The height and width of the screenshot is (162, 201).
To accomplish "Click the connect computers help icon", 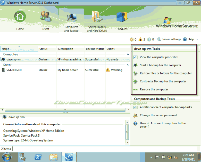I will point(136,124).
